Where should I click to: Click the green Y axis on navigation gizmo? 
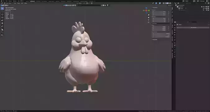(x=149, y=11)
